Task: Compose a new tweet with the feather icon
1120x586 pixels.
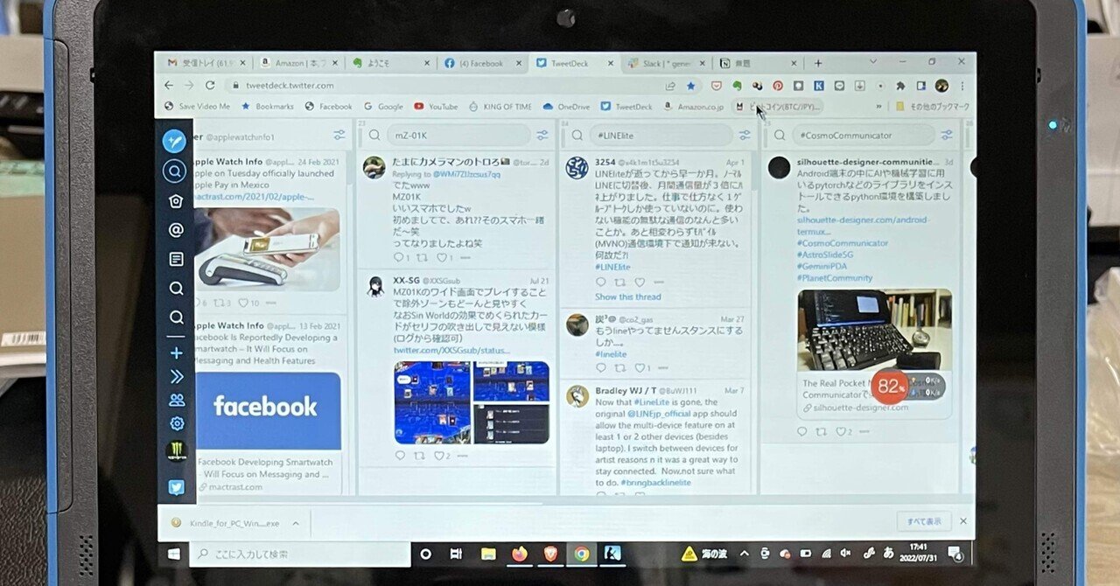Action: pyautogui.click(x=175, y=140)
